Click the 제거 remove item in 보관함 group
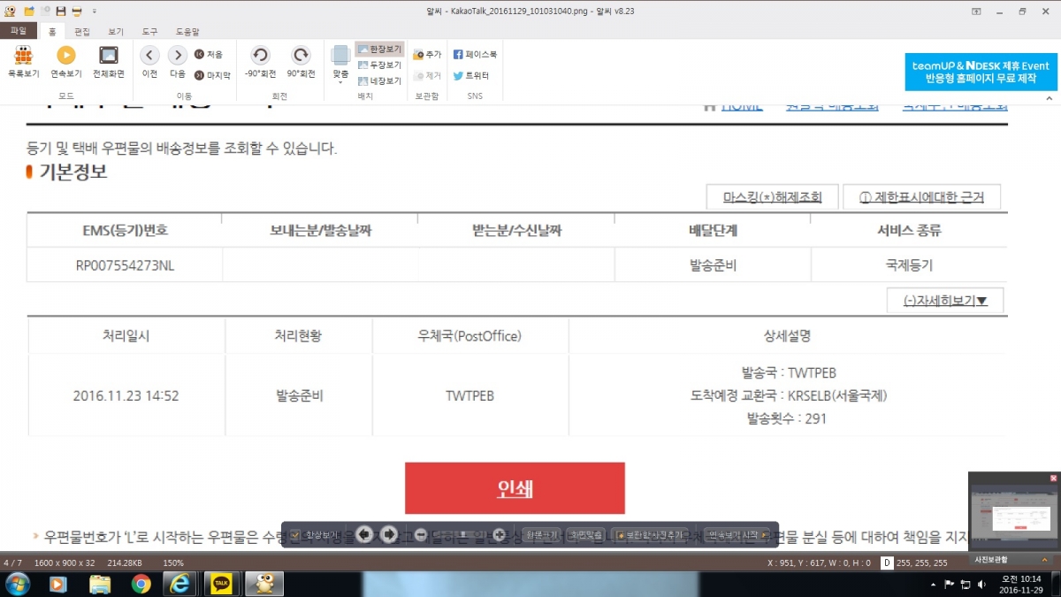This screenshot has width=1061, height=597. 427,75
